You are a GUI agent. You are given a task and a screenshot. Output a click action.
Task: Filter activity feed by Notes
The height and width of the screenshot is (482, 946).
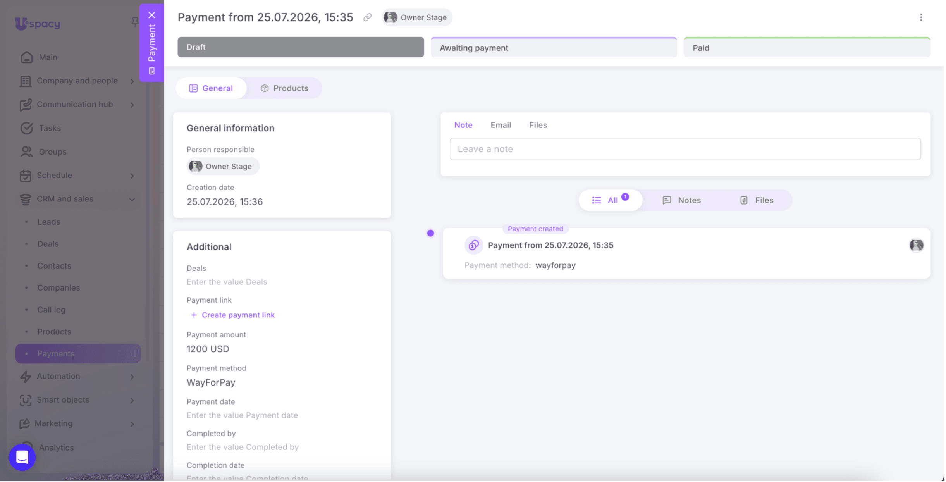coord(682,200)
